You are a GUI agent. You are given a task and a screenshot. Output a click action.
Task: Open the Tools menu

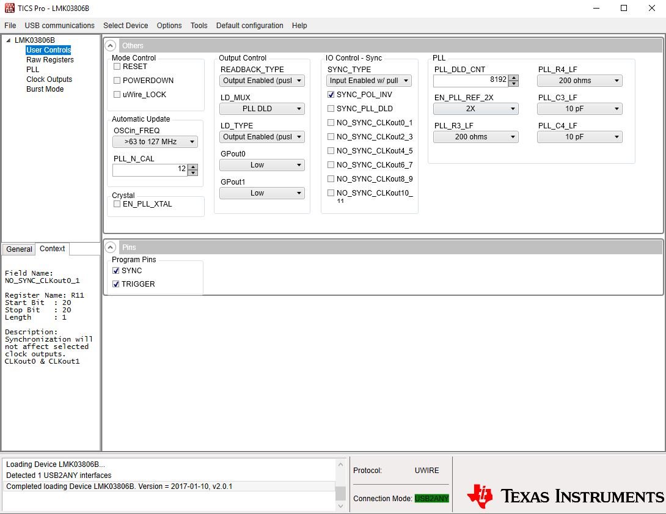coord(199,26)
